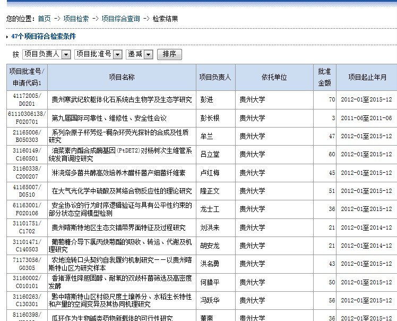Click the 批准金额 column header
397x321 pixels.
[325, 77]
